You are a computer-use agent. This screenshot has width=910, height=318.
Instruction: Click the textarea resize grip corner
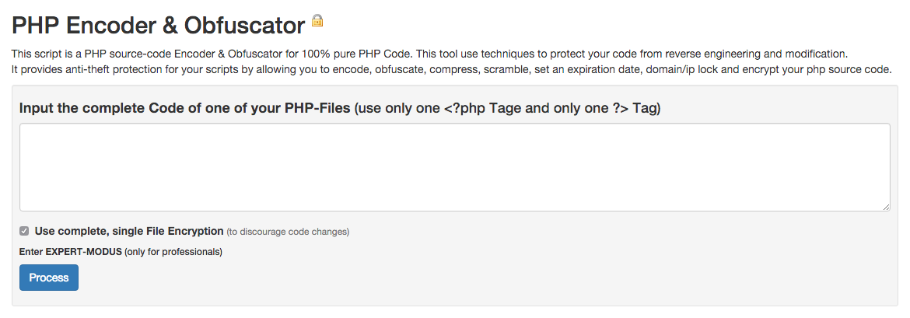tap(886, 207)
